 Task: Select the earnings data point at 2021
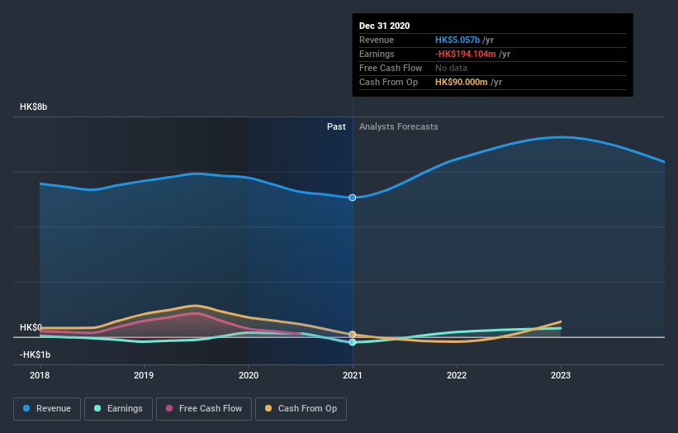(x=353, y=342)
